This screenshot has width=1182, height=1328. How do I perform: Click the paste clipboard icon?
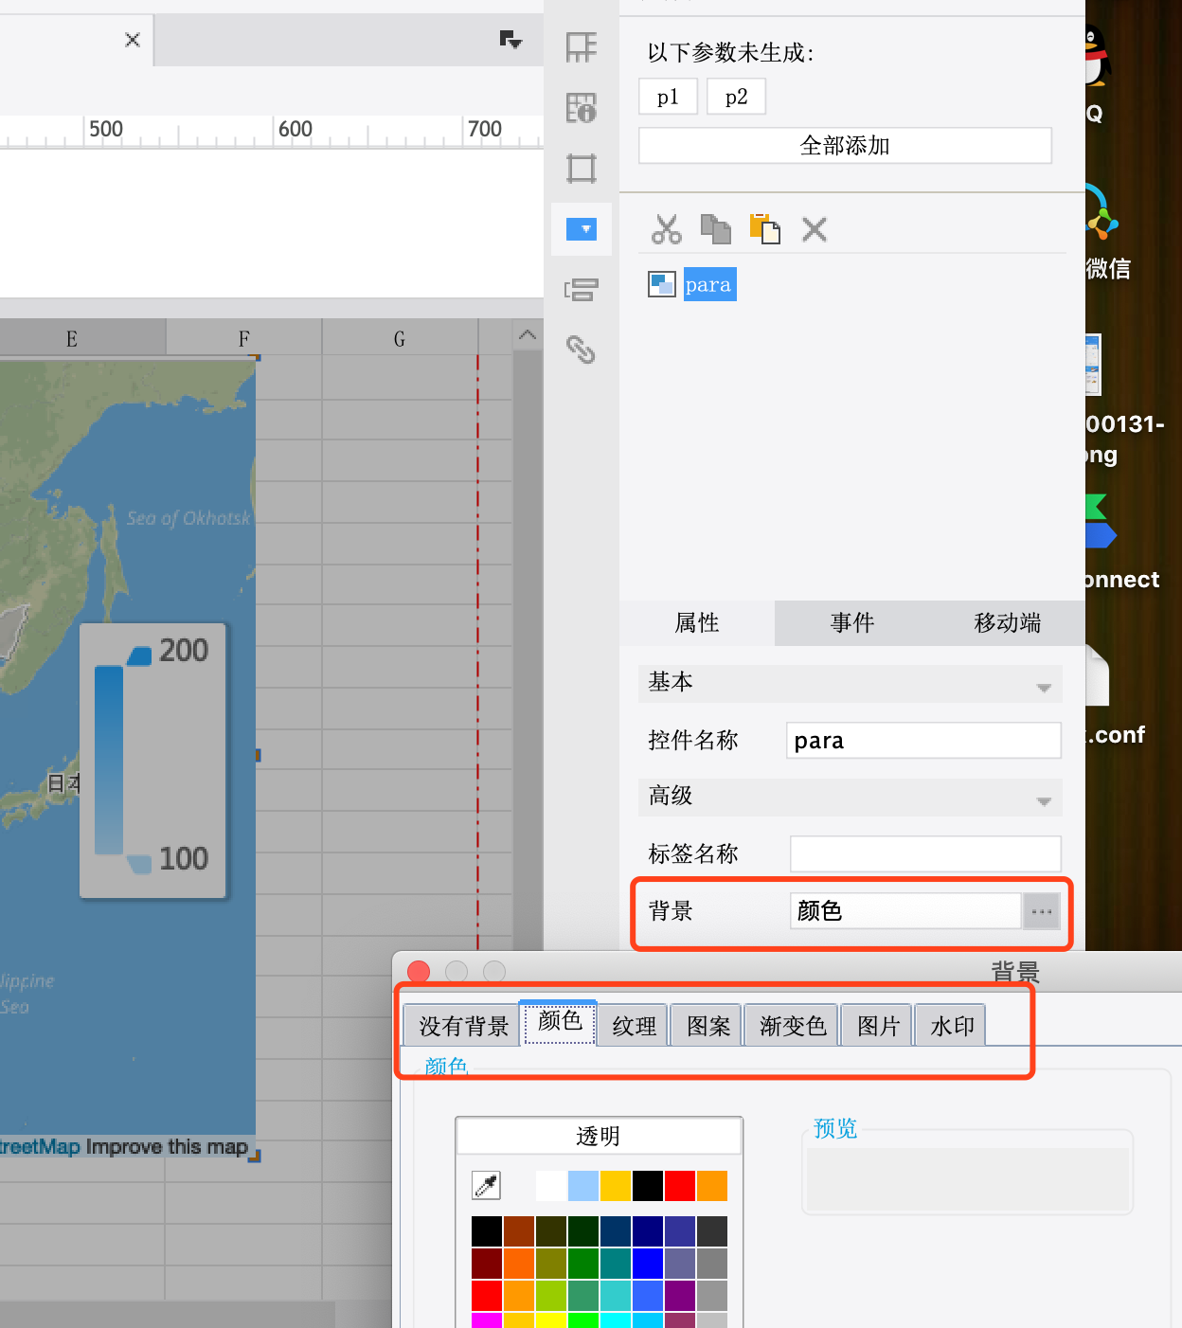[764, 229]
